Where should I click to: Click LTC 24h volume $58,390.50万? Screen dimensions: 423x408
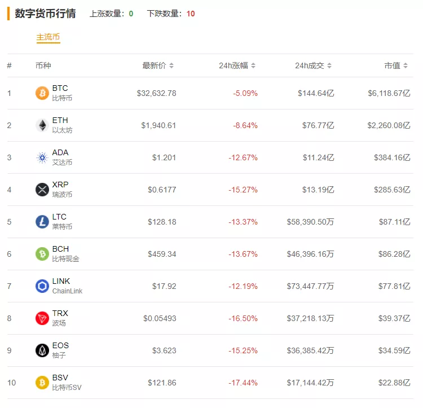tap(311, 222)
